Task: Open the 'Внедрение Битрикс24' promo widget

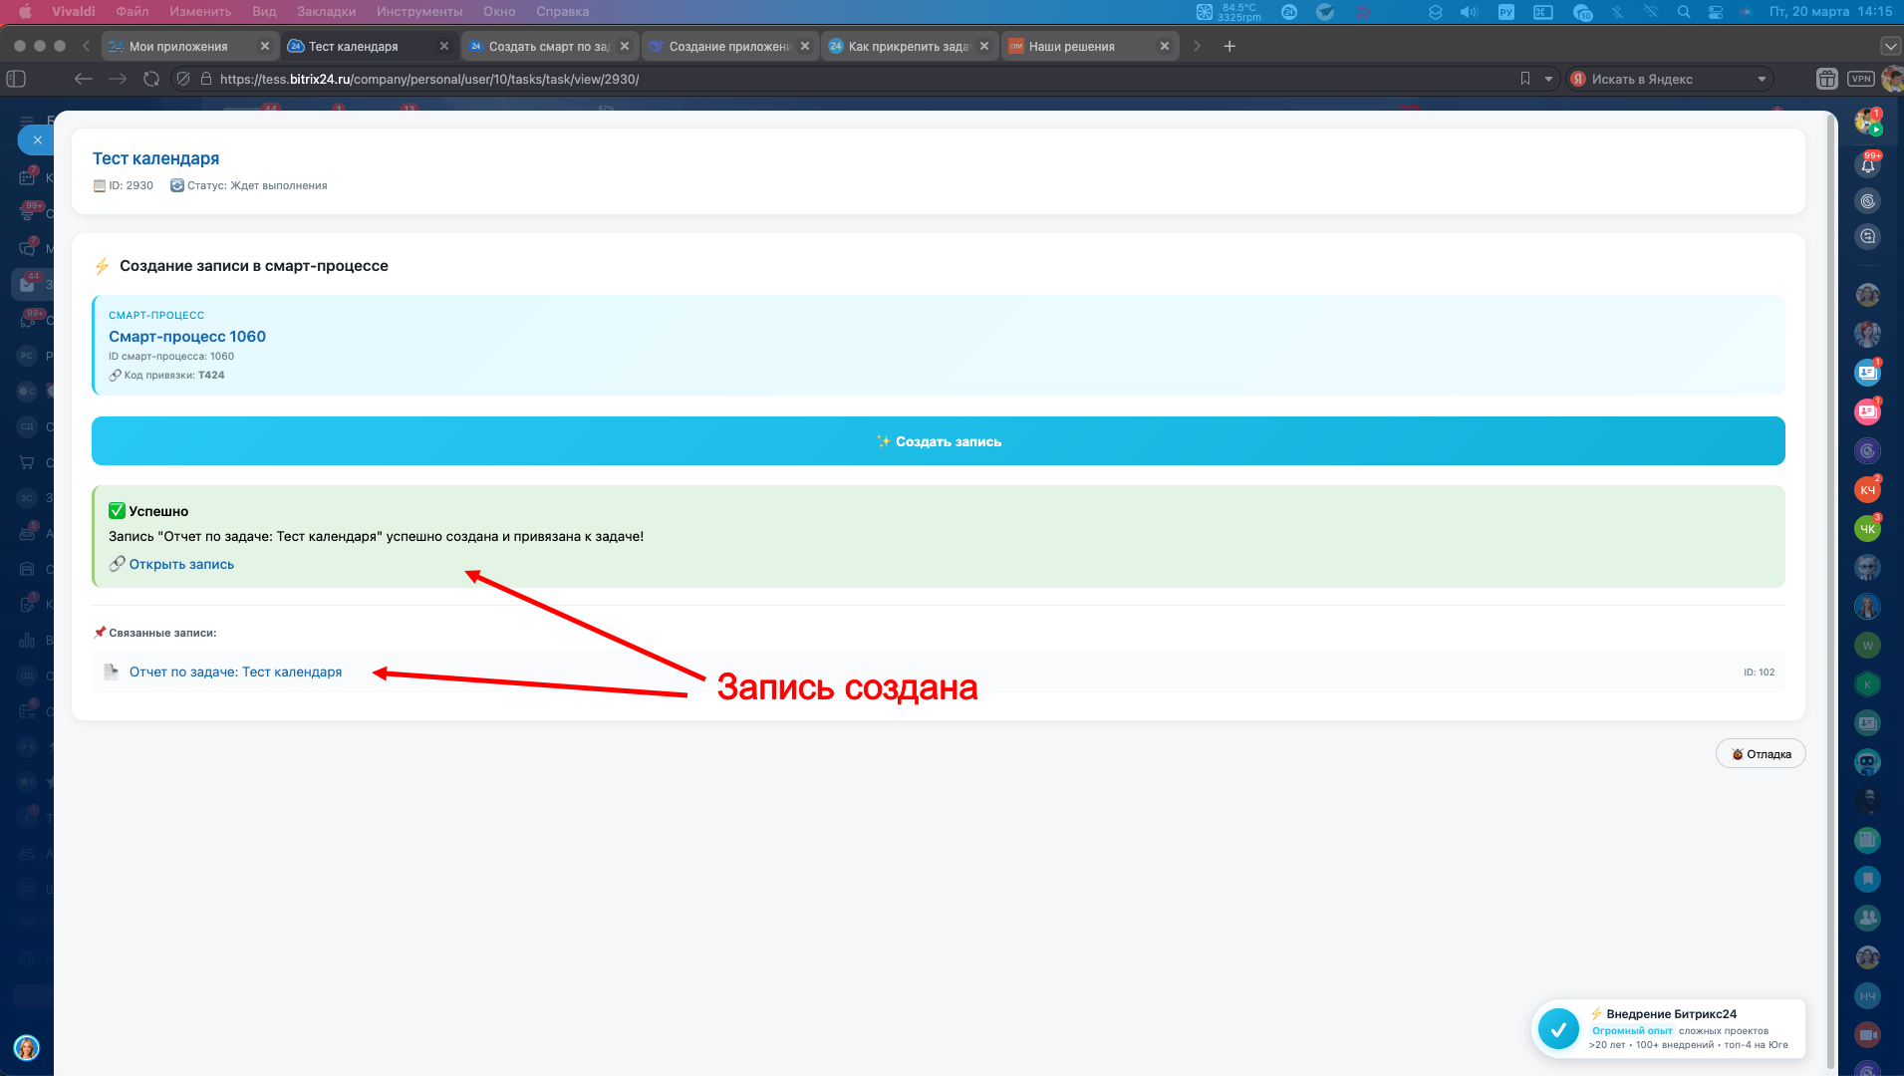Action: pyautogui.click(x=1668, y=1030)
